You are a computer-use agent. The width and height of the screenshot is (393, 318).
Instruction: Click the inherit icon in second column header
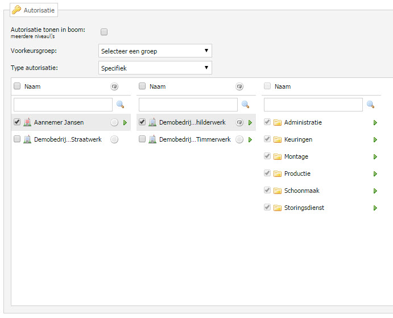point(239,86)
